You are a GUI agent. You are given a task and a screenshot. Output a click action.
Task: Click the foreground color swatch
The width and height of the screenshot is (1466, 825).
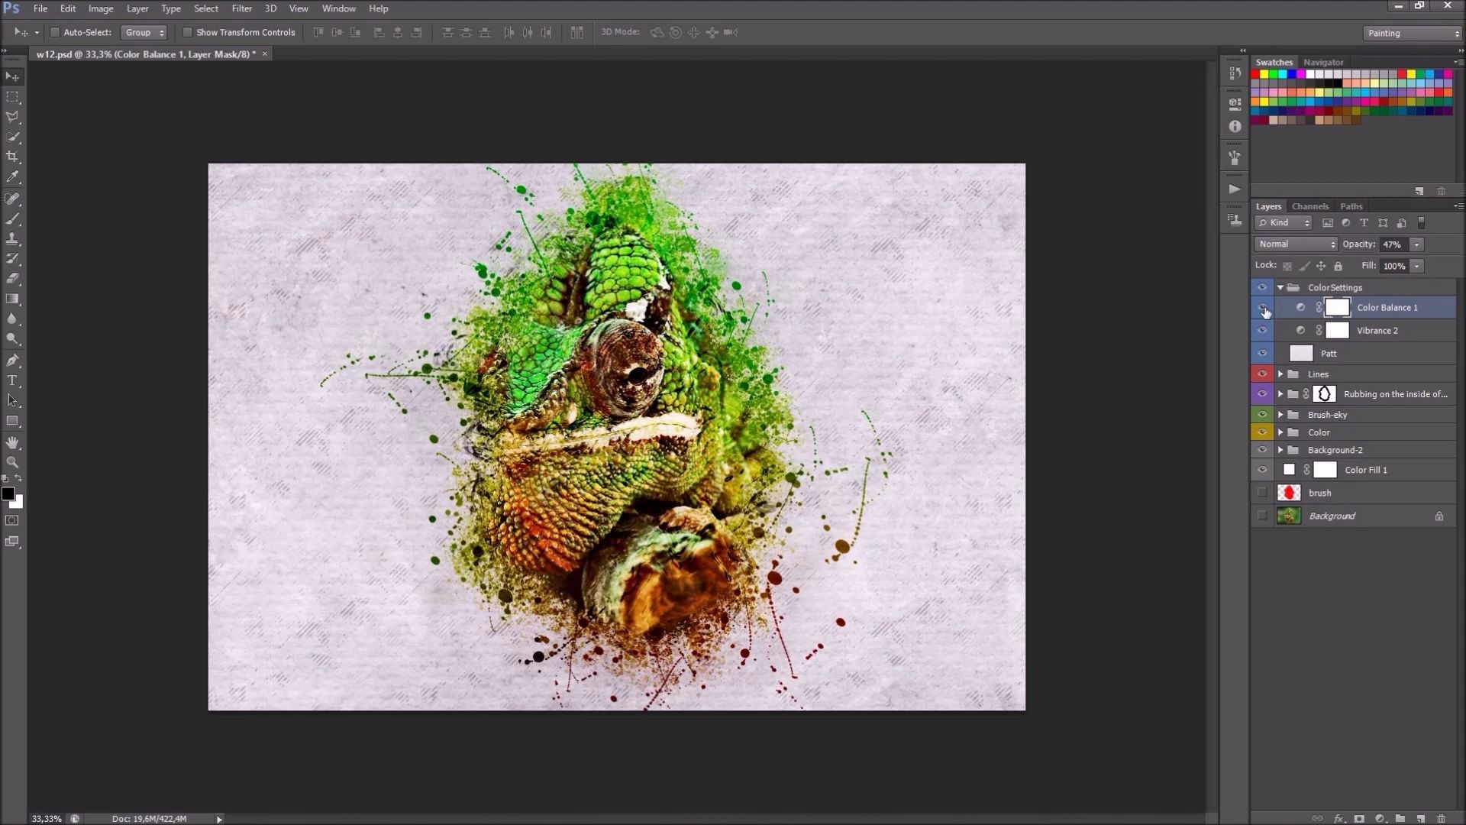point(8,494)
